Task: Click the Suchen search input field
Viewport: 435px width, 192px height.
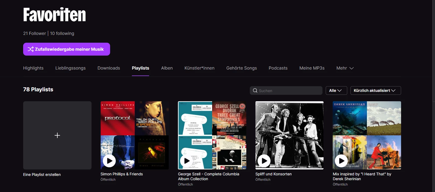Action: click(x=286, y=90)
